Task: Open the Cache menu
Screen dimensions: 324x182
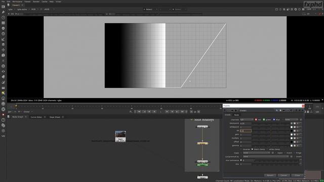Action: [x=45, y=2]
